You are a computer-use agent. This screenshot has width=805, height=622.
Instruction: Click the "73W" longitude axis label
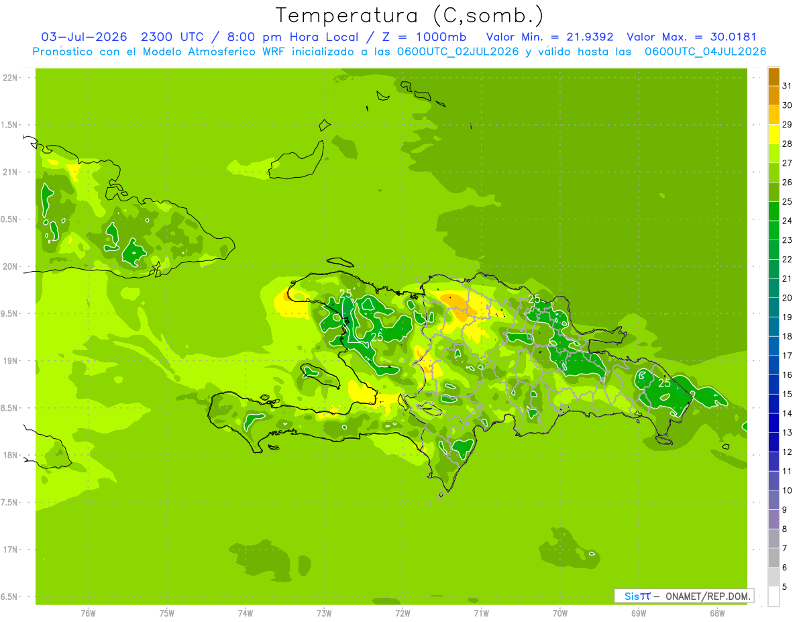tap(324, 613)
